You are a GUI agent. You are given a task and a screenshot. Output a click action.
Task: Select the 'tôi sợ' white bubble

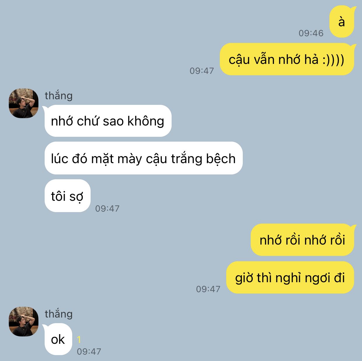[x=67, y=196]
